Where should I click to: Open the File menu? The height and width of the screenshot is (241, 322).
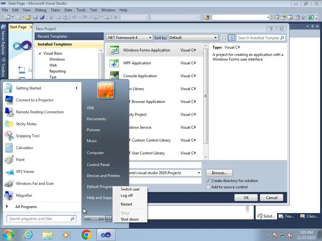pyautogui.click(x=5, y=10)
